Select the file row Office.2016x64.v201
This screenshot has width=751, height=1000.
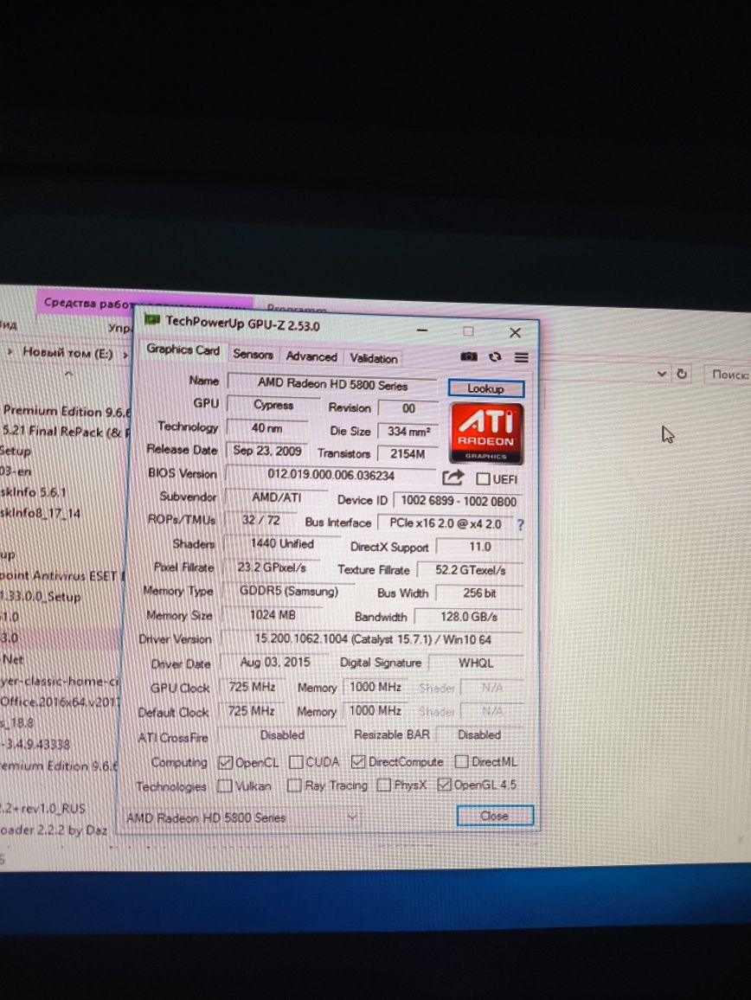tap(61, 702)
